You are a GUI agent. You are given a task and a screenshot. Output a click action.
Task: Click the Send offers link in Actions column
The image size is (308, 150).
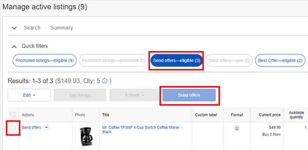coord(31,128)
